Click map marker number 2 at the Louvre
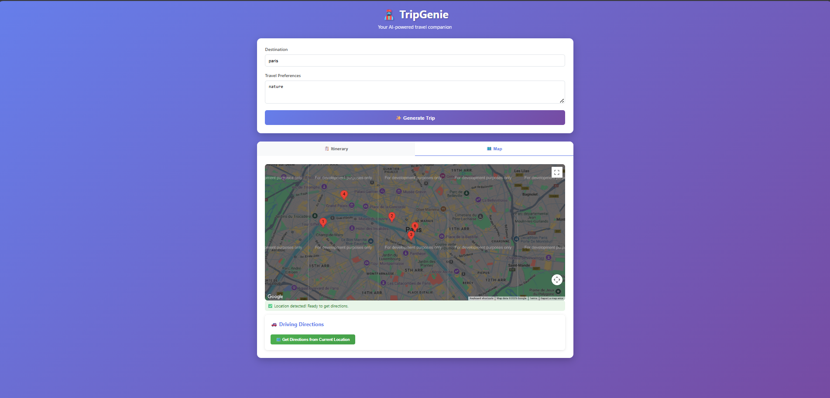Image resolution: width=830 pixels, height=398 pixels. click(392, 217)
